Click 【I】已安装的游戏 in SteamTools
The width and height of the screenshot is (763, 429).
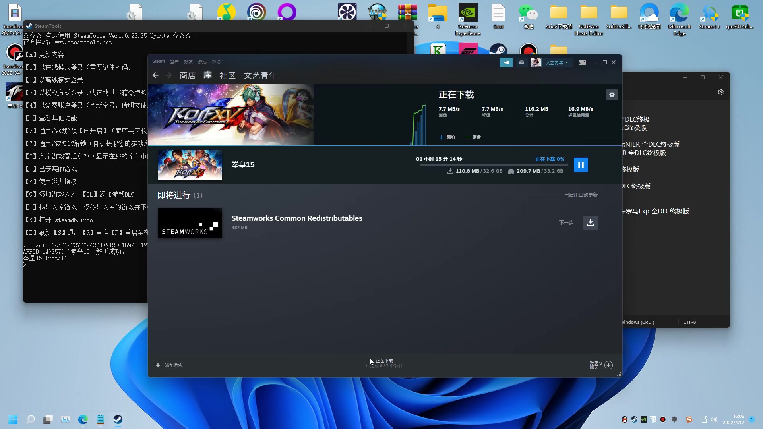point(51,169)
